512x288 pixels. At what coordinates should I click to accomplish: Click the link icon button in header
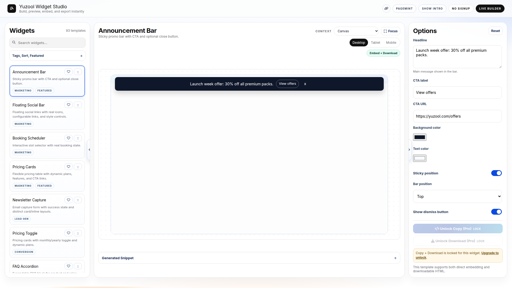pyautogui.click(x=386, y=9)
